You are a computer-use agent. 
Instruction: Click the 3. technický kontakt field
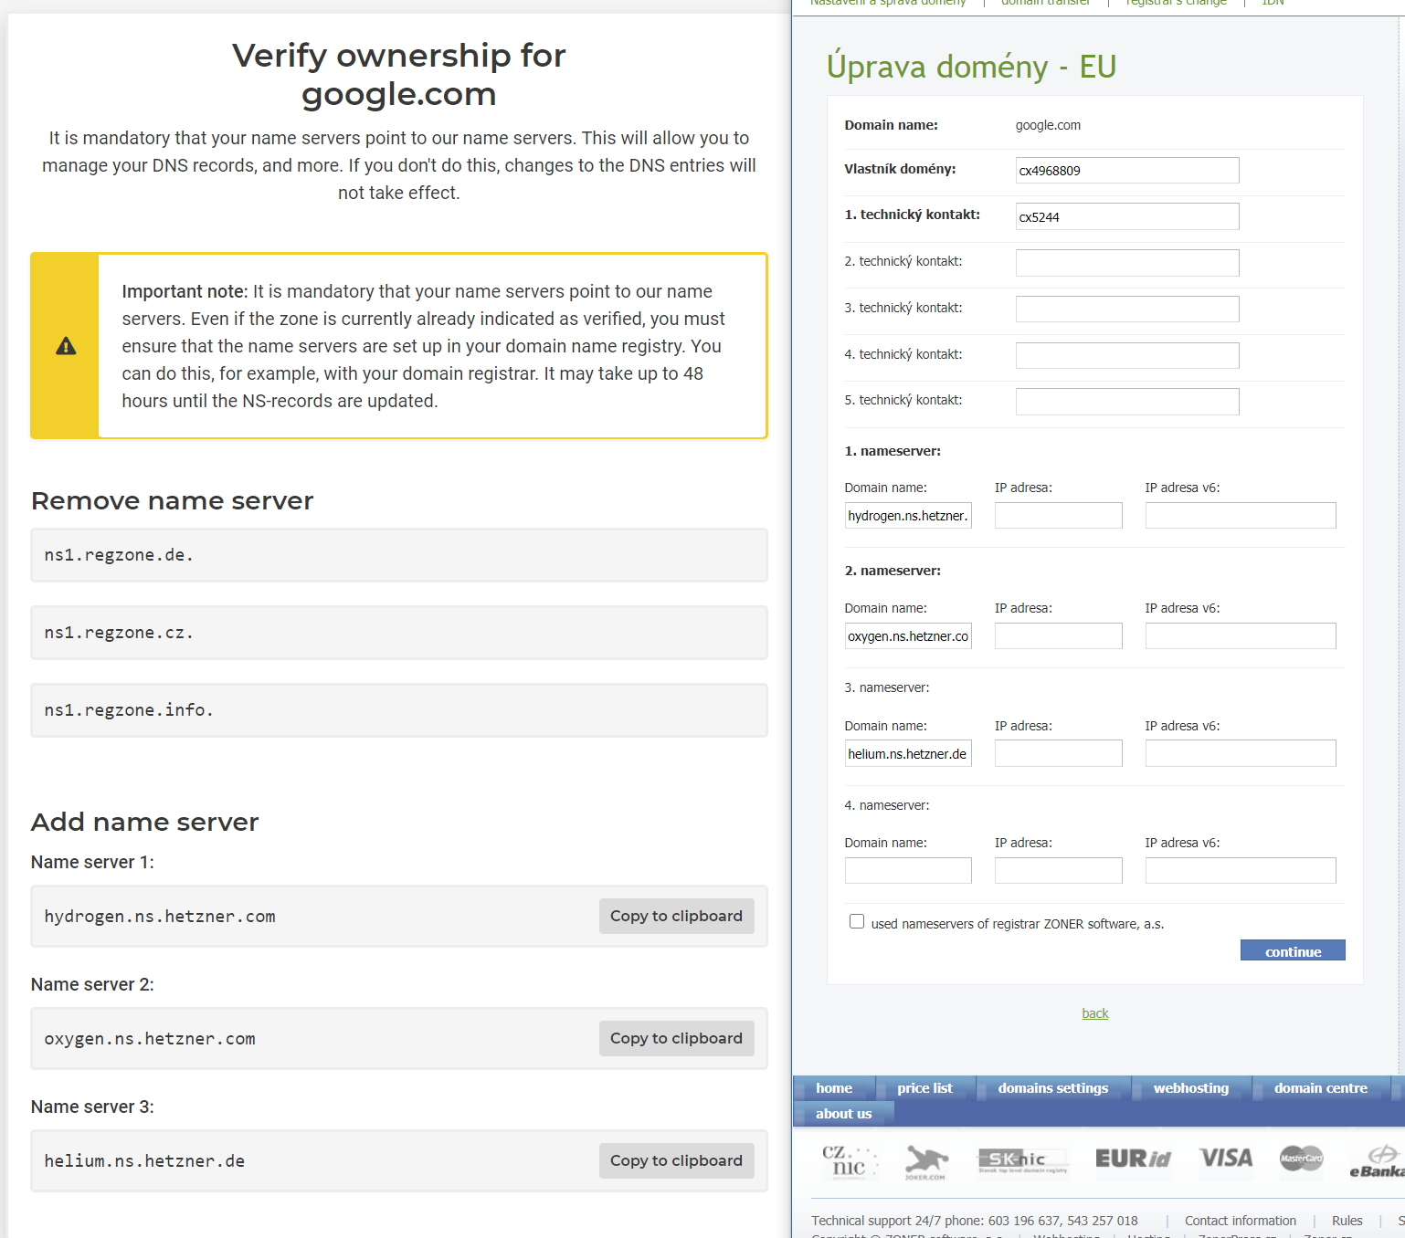1127,309
